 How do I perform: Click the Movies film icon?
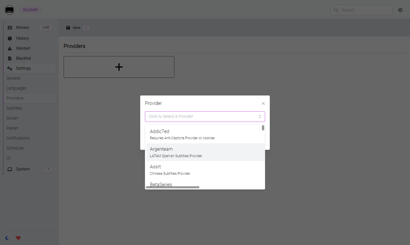(10, 28)
